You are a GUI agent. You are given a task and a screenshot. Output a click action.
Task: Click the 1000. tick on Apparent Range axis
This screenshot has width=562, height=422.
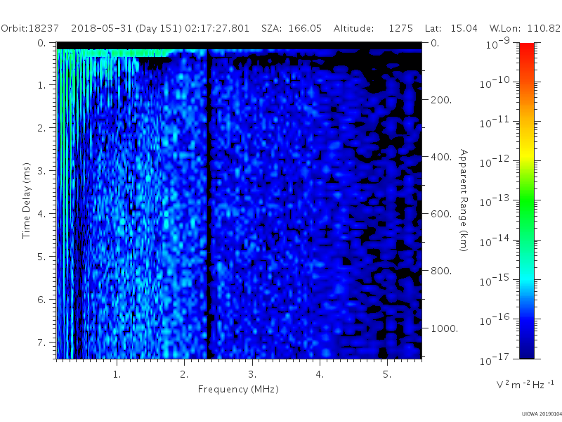coord(444,328)
